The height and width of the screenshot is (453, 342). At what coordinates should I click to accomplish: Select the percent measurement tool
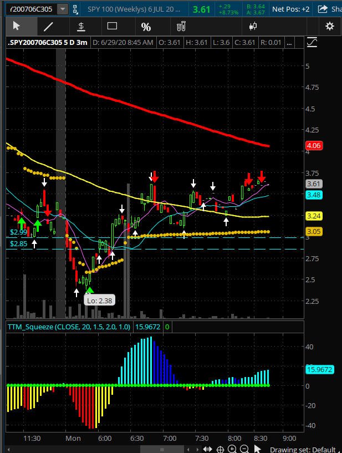click(x=146, y=27)
